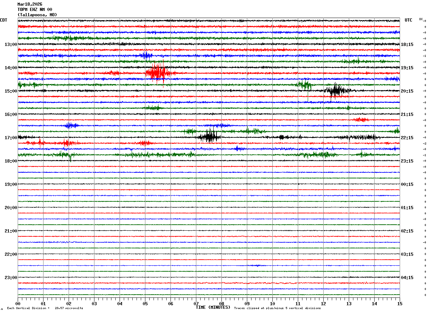The width and height of the screenshot is (428, 313).
Task: Click minute tick label 03 on x-axis
Action: pos(94,304)
